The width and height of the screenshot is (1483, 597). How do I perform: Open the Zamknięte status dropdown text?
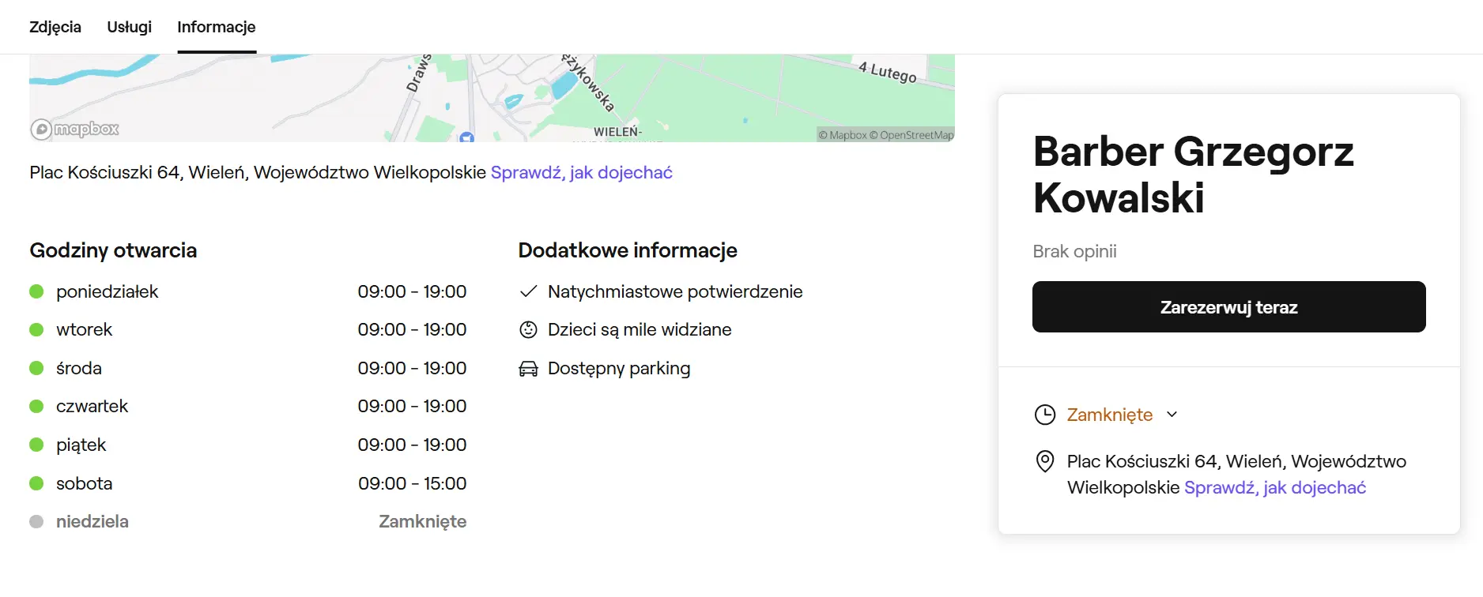pos(1109,415)
